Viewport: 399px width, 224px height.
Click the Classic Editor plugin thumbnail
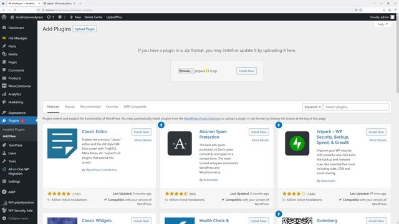click(62, 144)
